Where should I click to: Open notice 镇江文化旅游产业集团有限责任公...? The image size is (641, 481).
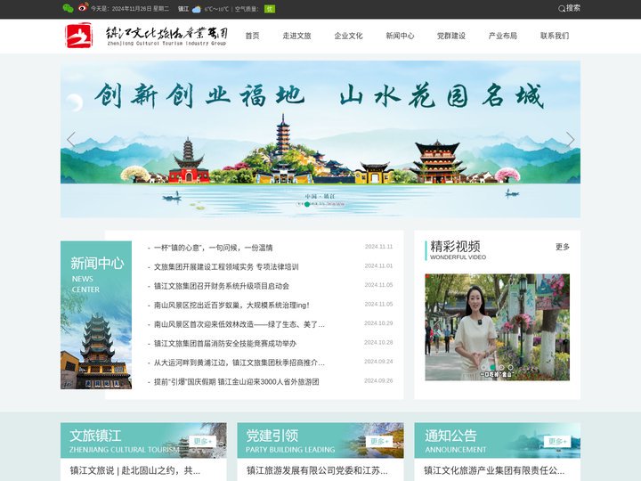pos(494,470)
